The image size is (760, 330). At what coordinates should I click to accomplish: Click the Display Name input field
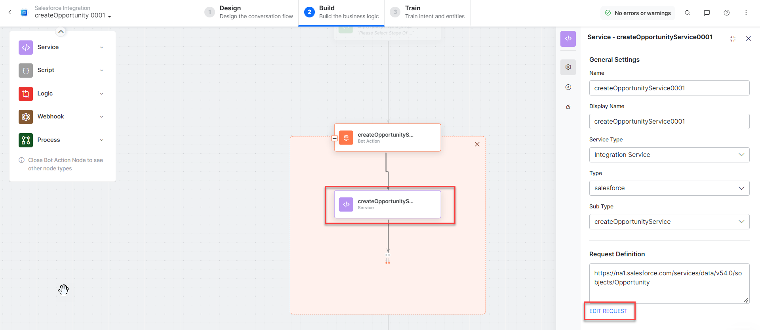pos(669,122)
